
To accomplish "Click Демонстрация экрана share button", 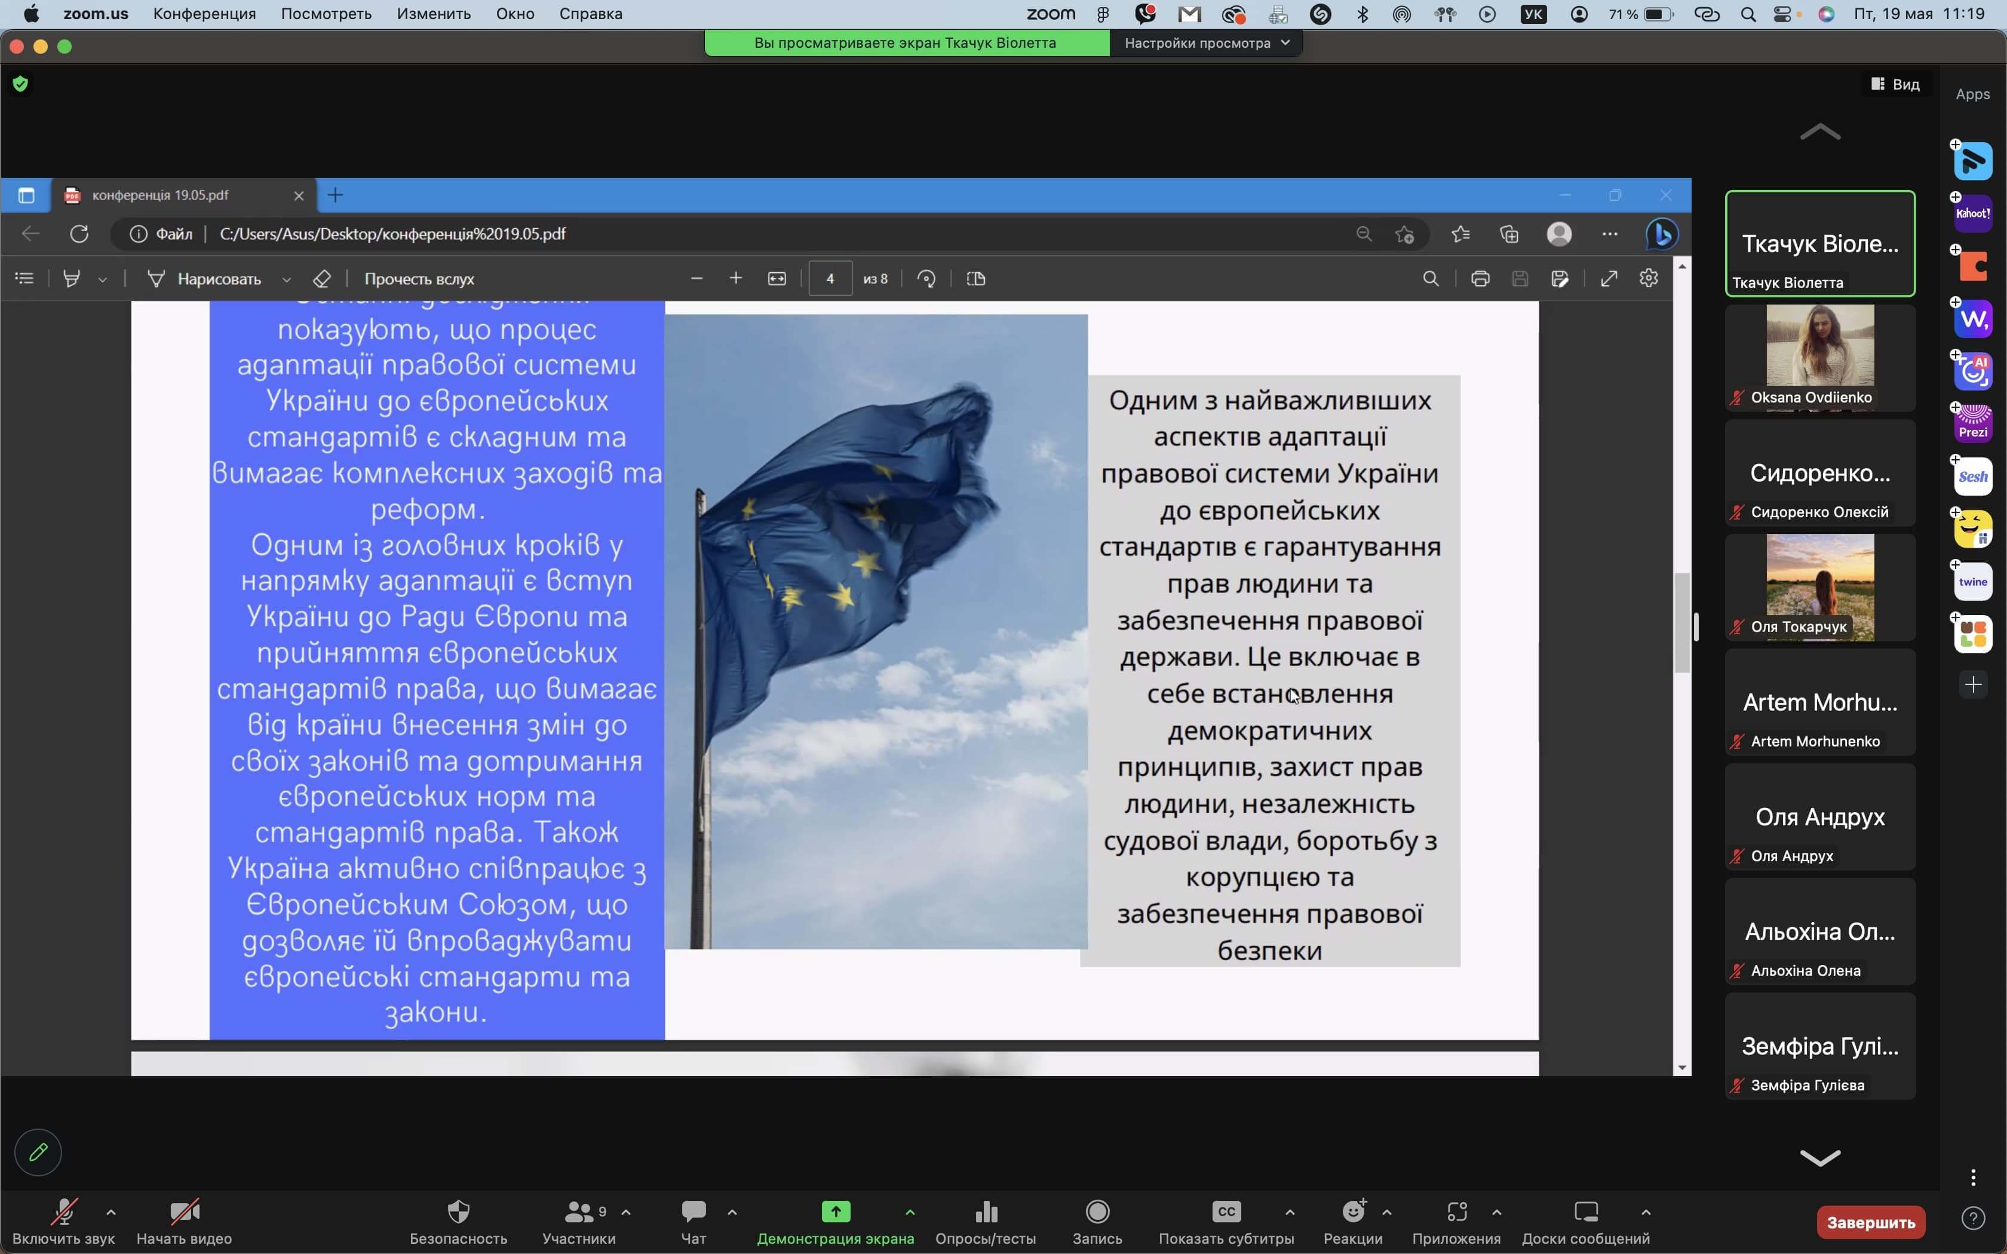I will [835, 1222].
